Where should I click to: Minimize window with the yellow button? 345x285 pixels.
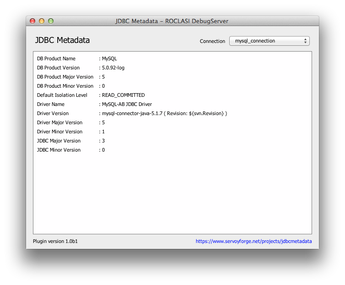(42, 21)
